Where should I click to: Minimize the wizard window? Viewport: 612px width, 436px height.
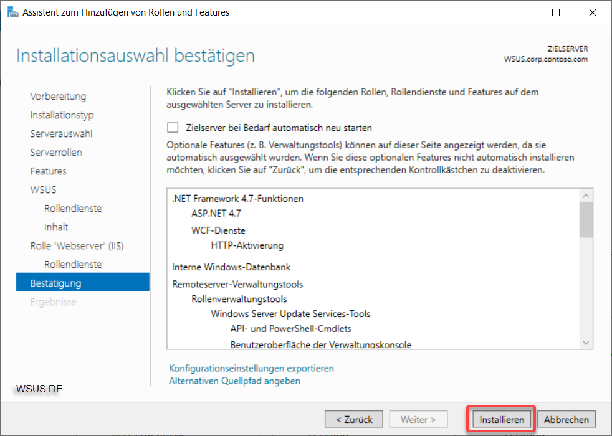(x=520, y=12)
